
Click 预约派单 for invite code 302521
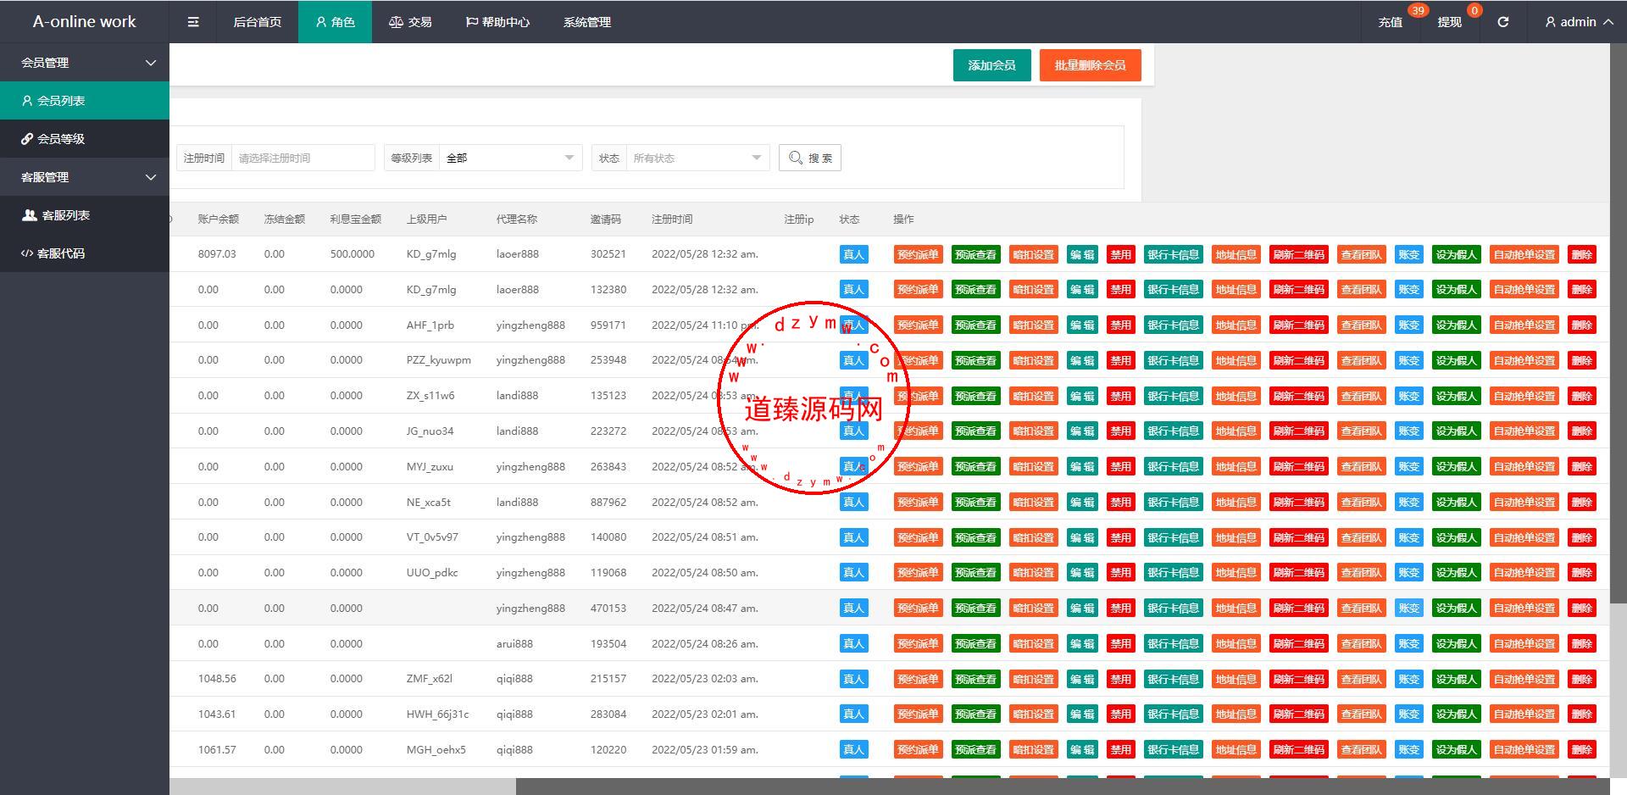[918, 254]
